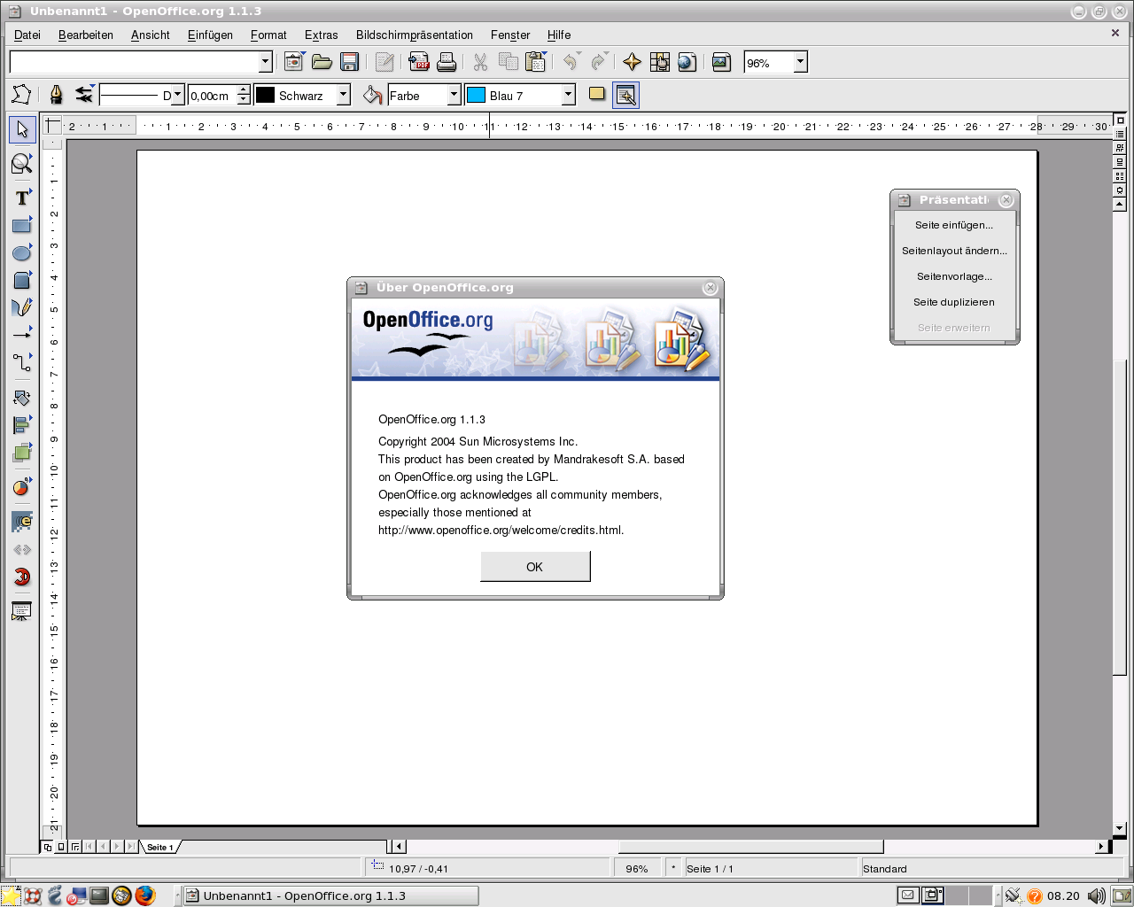This screenshot has width=1134, height=907.
Task: Open the zoom 96% dropdown
Action: point(800,62)
